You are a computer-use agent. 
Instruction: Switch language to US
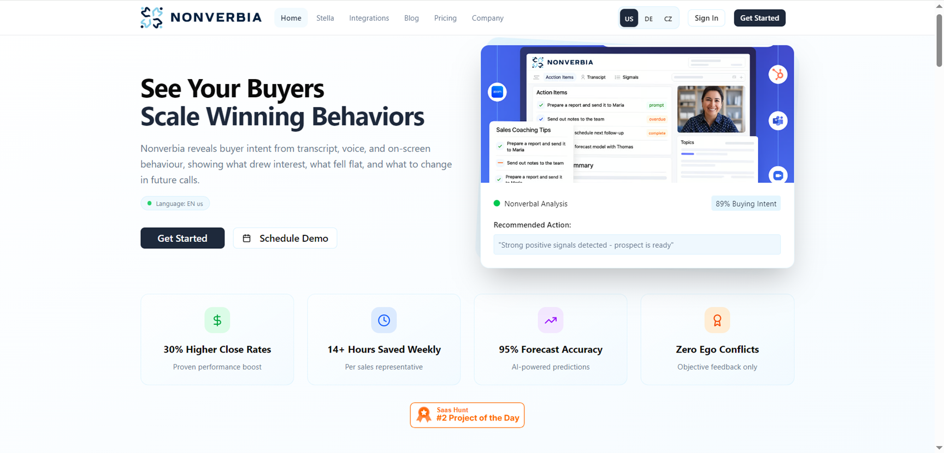[629, 18]
